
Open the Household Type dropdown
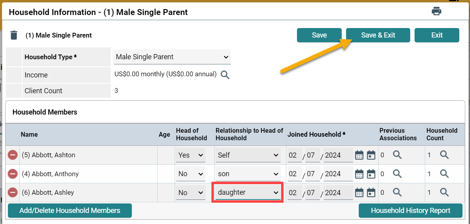click(x=172, y=57)
